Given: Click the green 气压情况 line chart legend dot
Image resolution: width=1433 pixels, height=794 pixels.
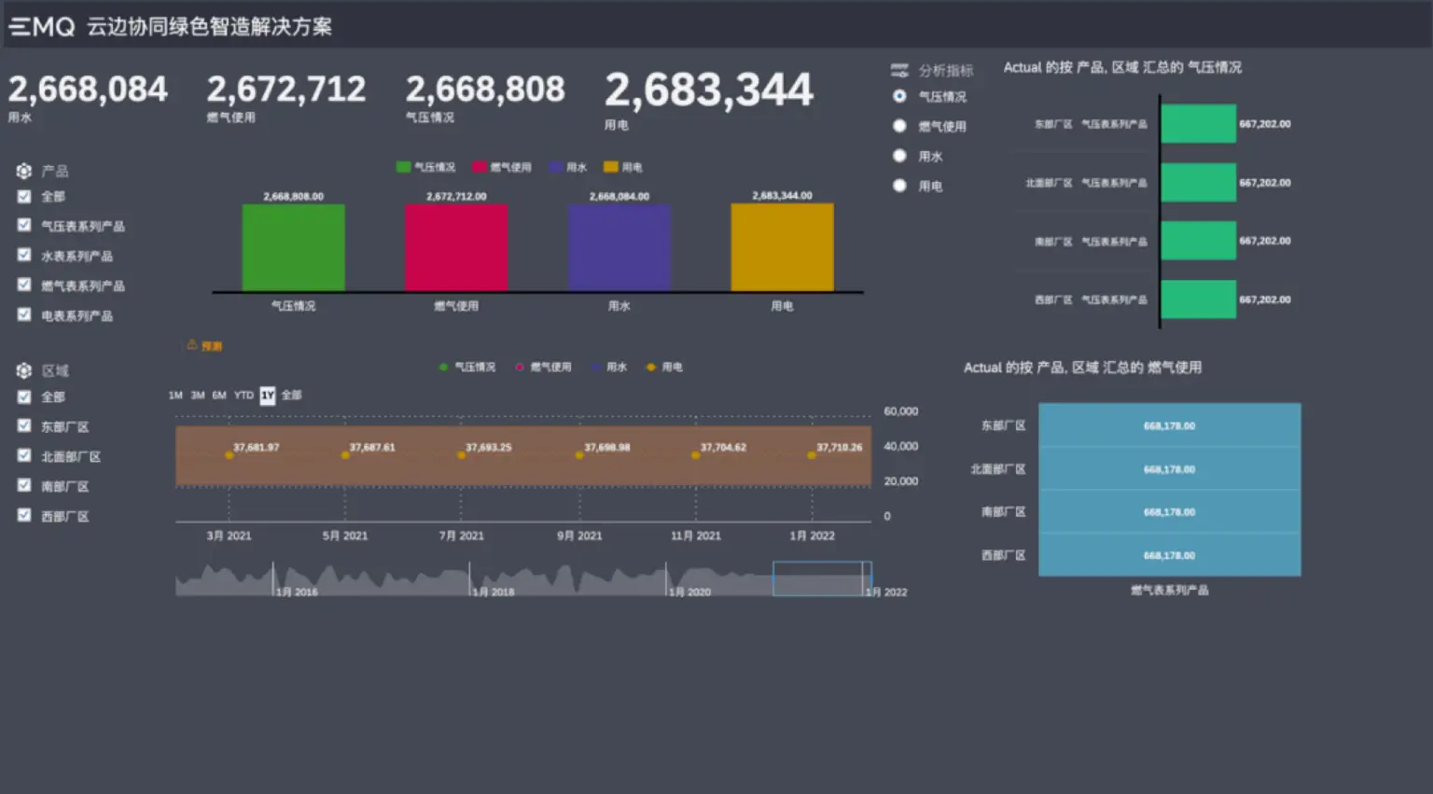Looking at the screenshot, I should (443, 368).
